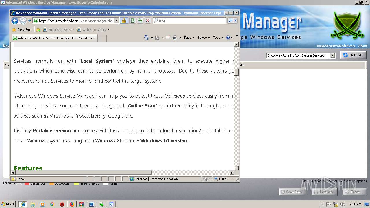This screenshot has height=208, width=370.
Task: Click the Refresh button in Service Manager
Action: tap(353, 55)
